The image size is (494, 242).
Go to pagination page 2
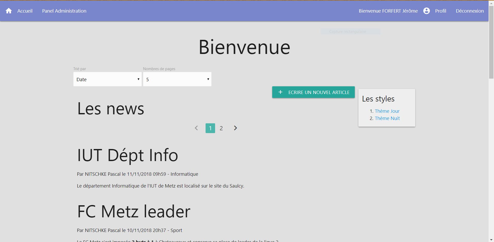coord(221,128)
